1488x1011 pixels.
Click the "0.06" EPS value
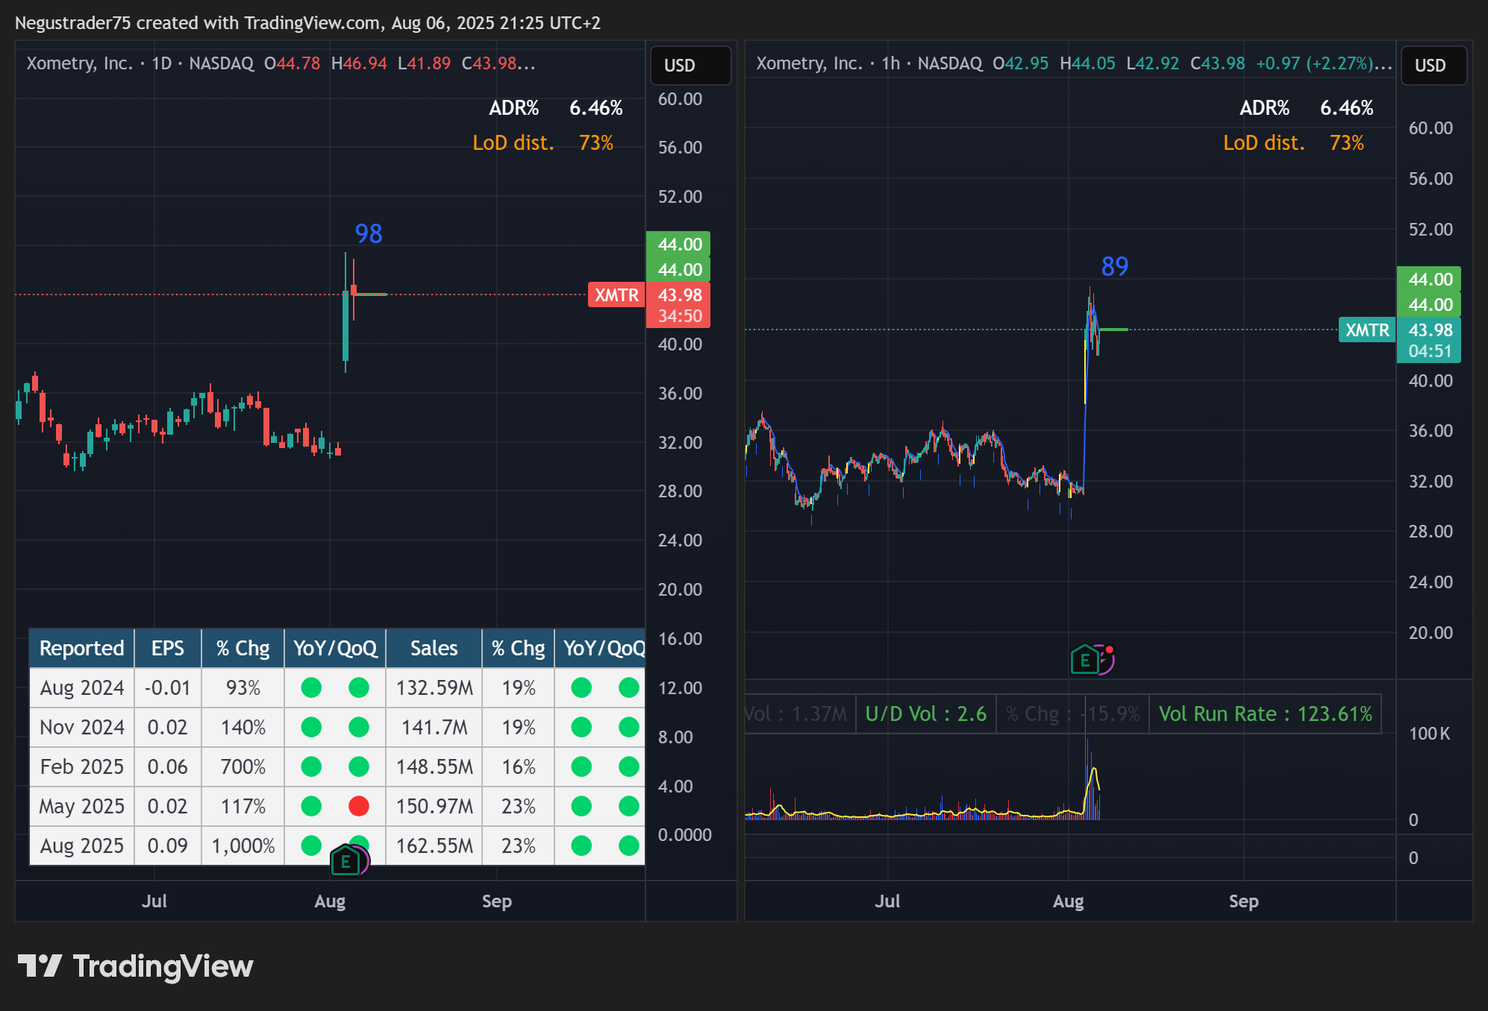pyautogui.click(x=168, y=766)
